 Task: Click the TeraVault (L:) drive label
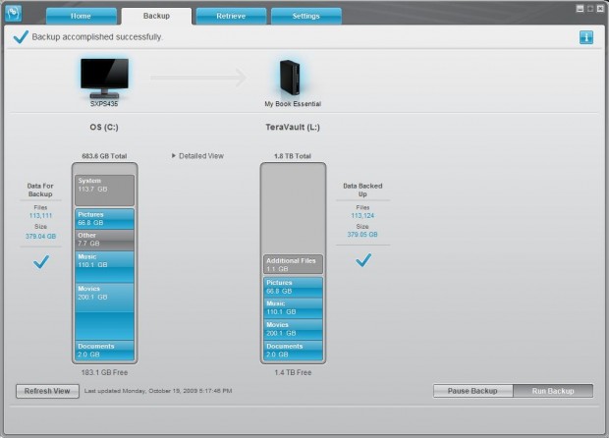[x=293, y=128]
